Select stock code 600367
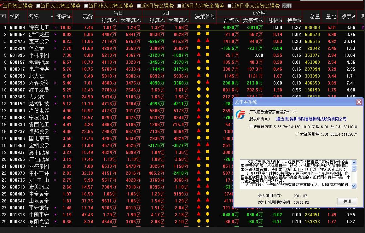This screenshot has height=233, width=365. pyautogui.click(x=17, y=90)
